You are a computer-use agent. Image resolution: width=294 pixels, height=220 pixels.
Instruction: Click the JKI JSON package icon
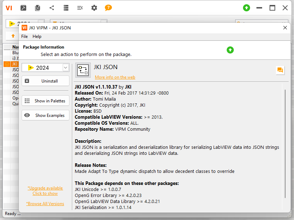(83, 70)
